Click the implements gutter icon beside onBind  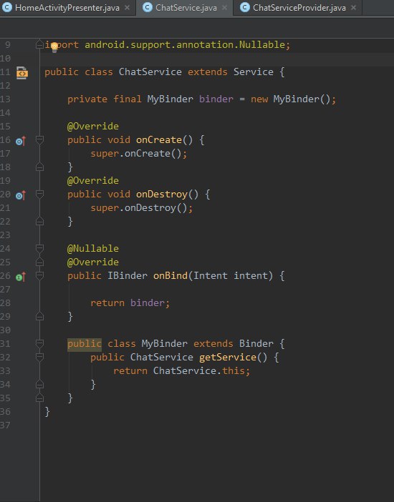tap(21, 277)
